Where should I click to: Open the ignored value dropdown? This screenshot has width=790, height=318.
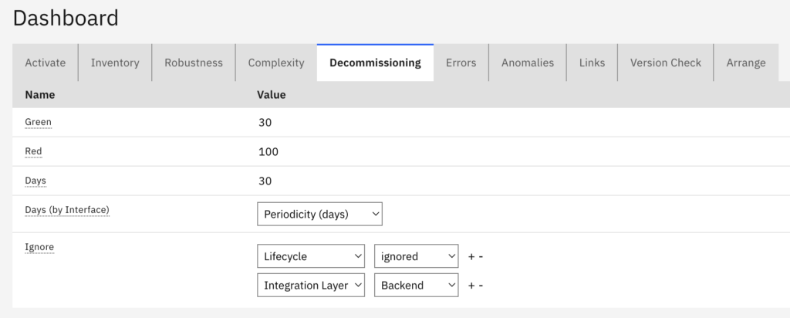[416, 256]
